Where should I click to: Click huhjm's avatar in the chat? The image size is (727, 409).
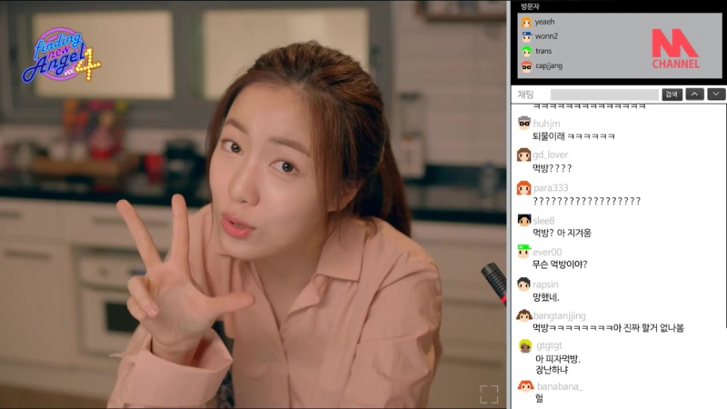point(524,123)
